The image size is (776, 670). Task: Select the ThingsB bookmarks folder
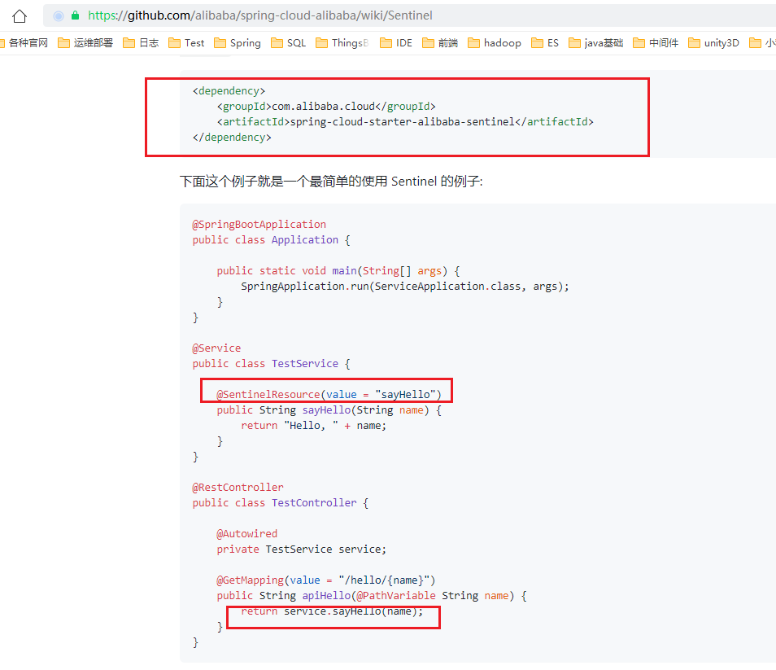click(341, 42)
